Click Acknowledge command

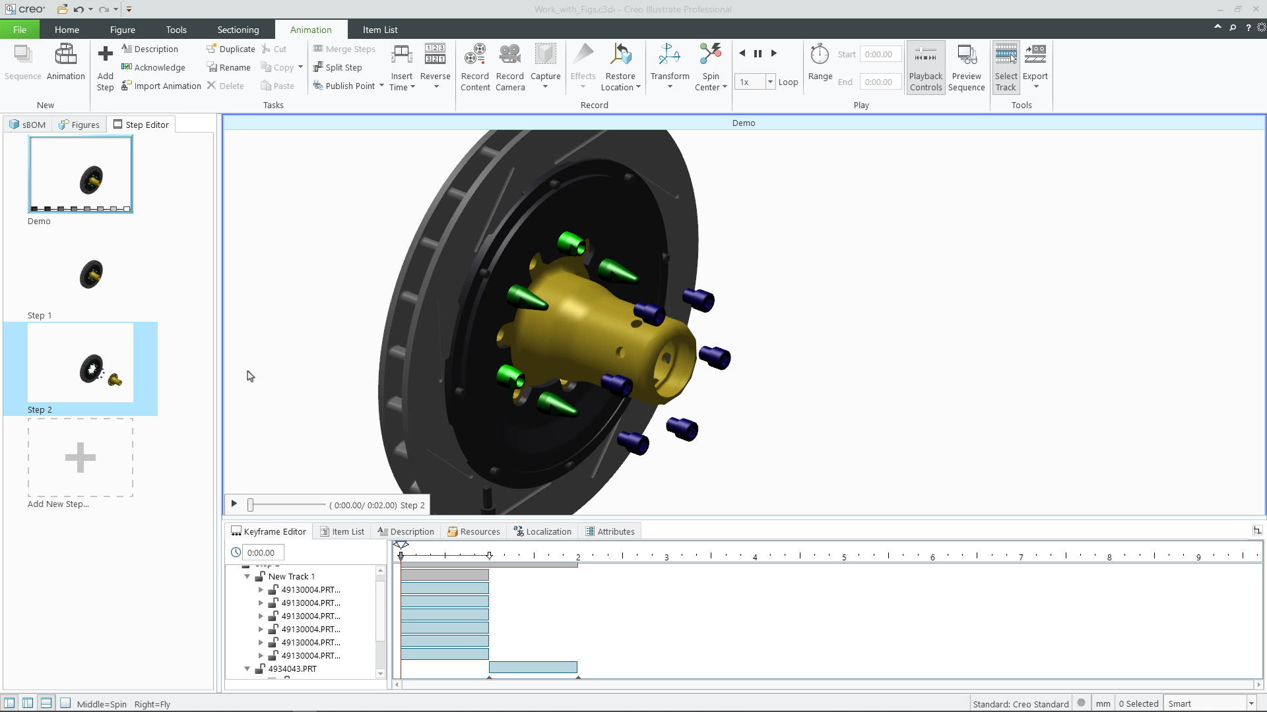coord(153,67)
